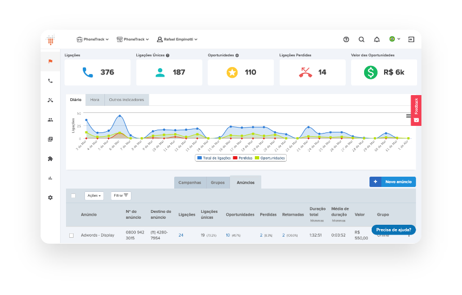
Task: Toggle Oportunidades legend series
Action: [270, 158]
